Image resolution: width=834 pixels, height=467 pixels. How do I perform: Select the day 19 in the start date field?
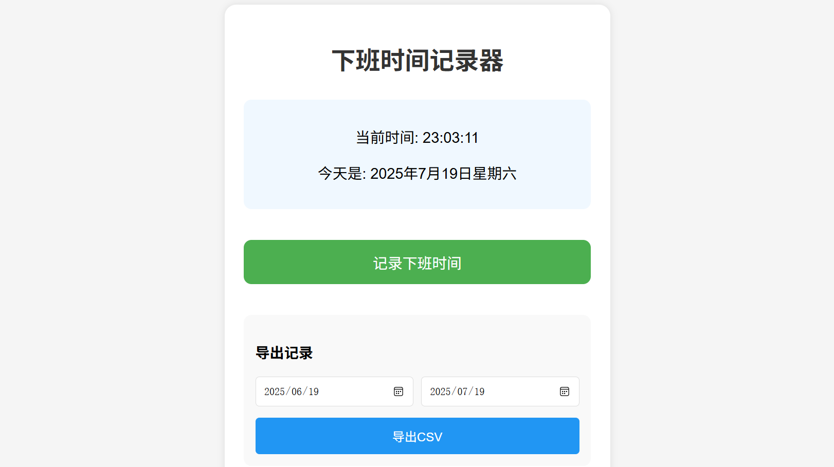tap(314, 391)
